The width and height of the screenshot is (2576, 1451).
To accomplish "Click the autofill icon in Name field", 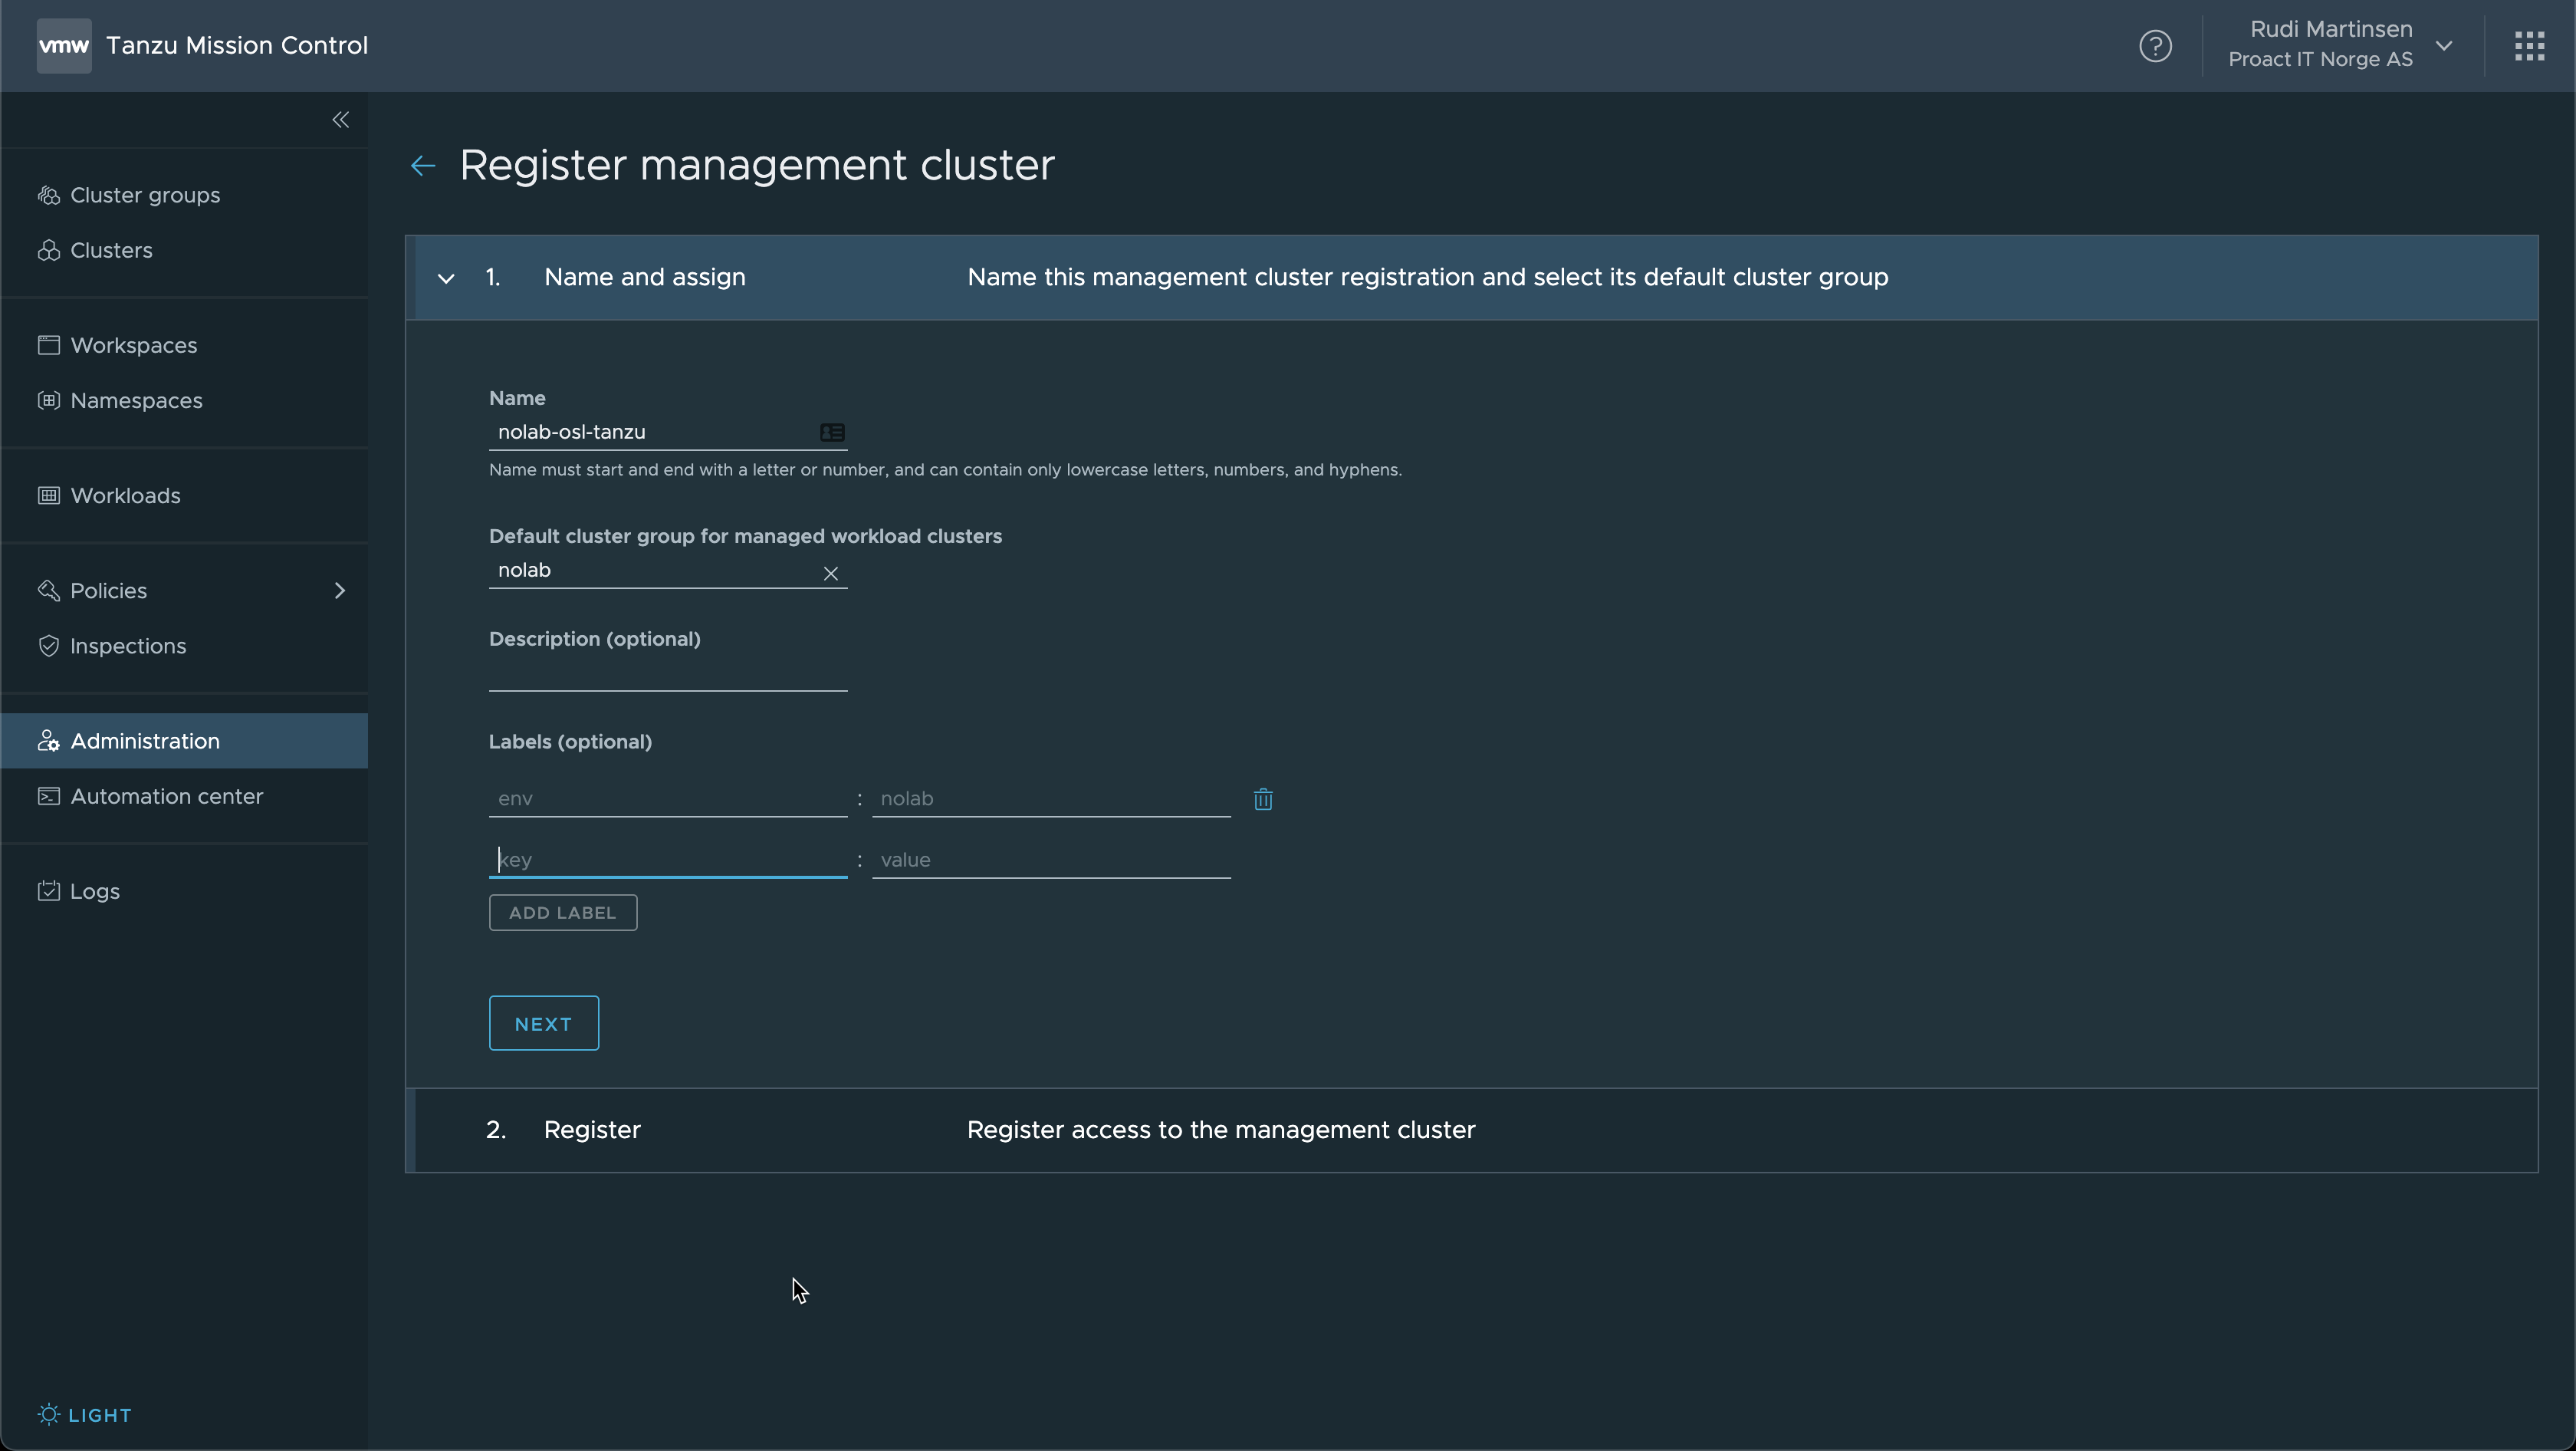I will (832, 432).
